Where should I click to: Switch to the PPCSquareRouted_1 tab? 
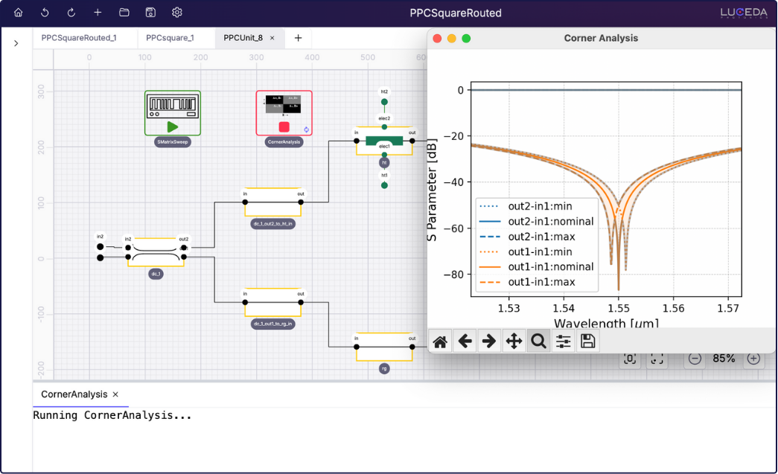pos(78,38)
